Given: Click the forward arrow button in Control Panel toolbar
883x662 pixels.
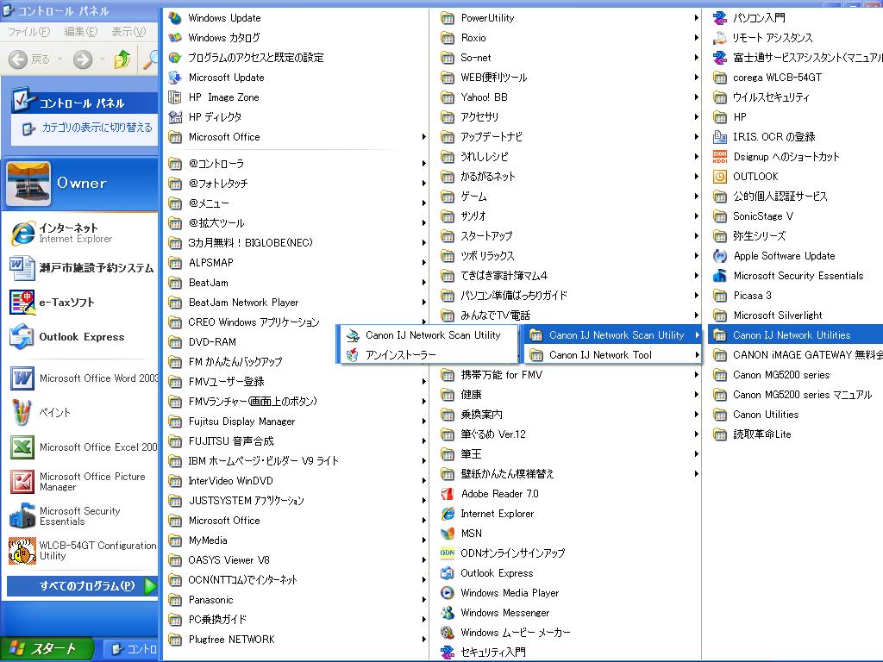Looking at the screenshot, I should [x=83, y=59].
